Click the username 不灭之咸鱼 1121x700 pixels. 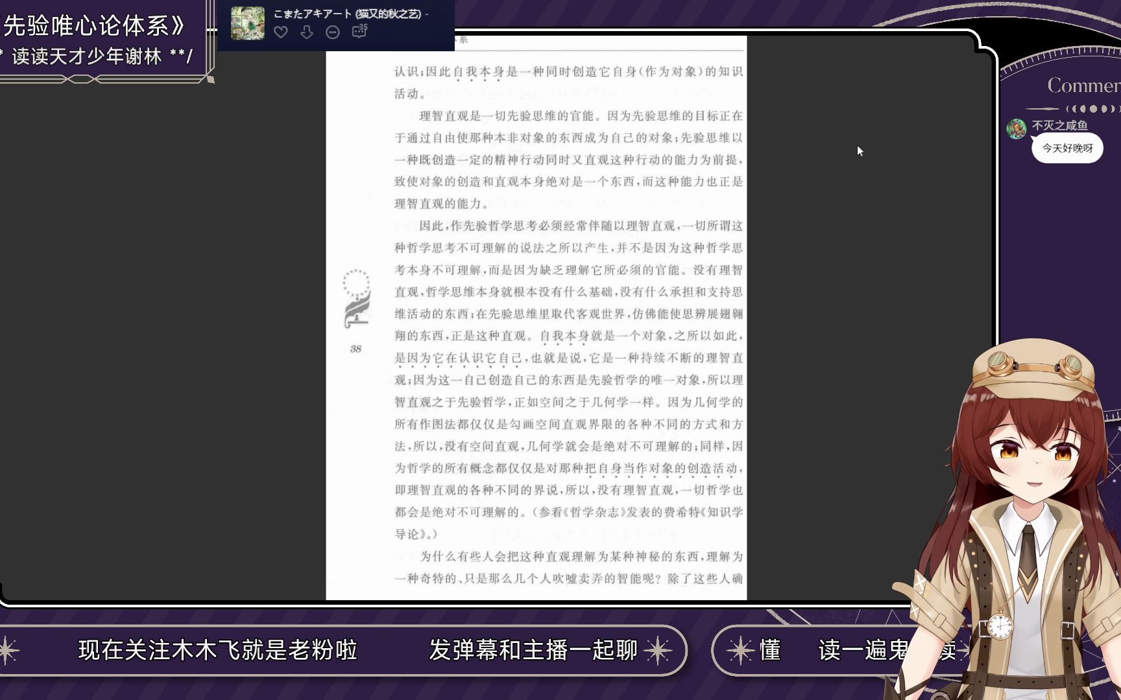pos(1059,126)
